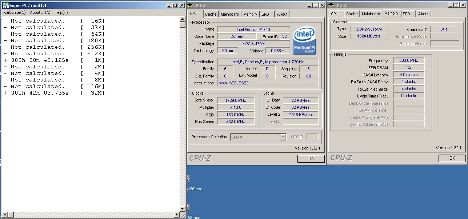
Task: Click the Voltage value 0.988 v
Action: point(277,51)
